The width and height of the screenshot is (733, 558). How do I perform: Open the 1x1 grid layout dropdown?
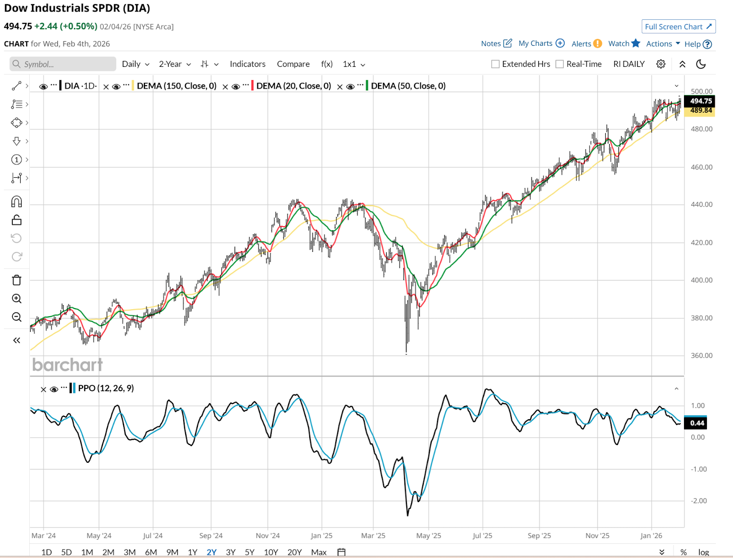(354, 64)
